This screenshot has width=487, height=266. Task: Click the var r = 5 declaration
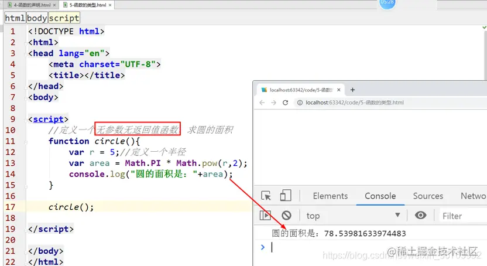pyautogui.click(x=94, y=152)
